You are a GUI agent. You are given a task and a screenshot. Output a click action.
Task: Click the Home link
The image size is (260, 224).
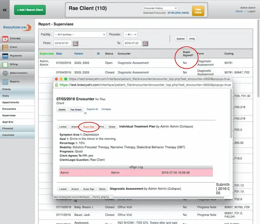(239, 11)
